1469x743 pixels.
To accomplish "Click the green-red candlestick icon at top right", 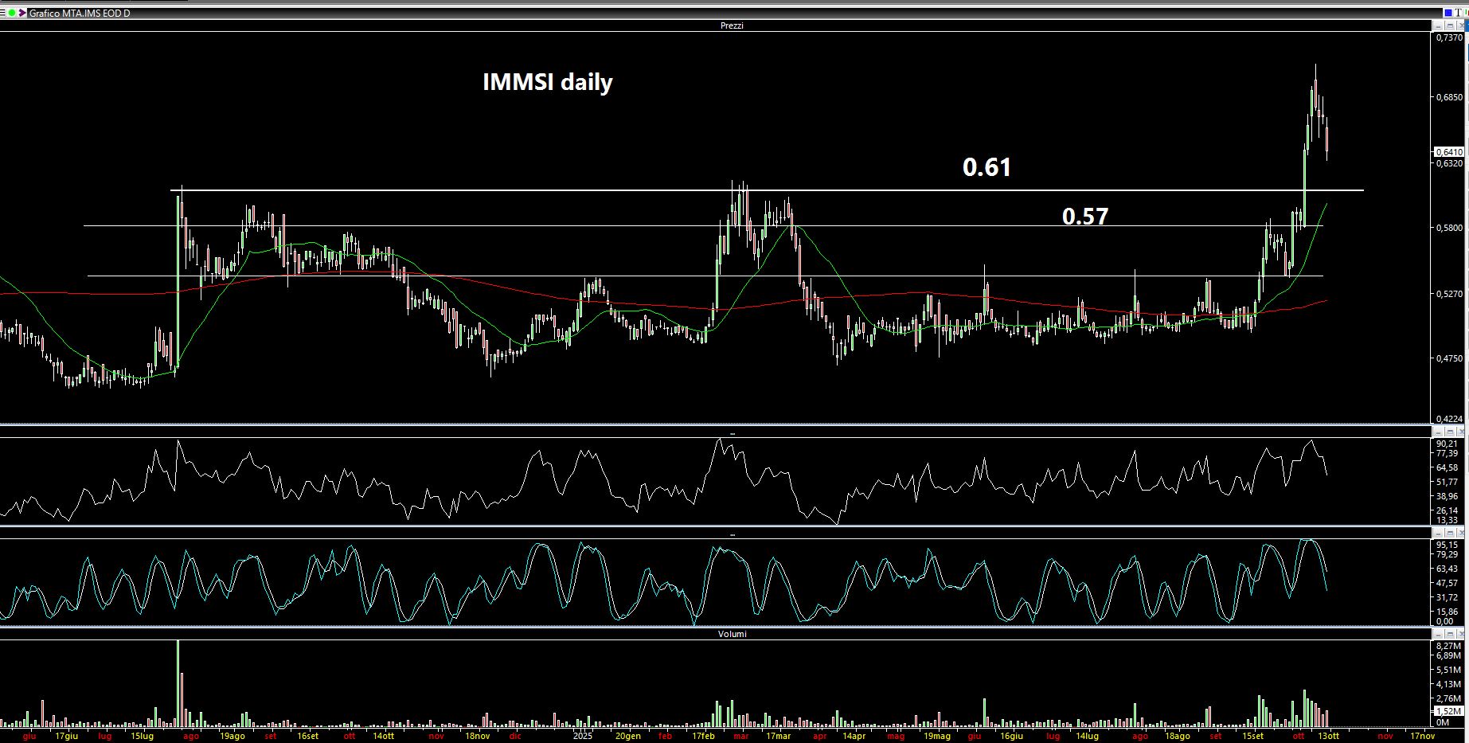I will click(1465, 13).
